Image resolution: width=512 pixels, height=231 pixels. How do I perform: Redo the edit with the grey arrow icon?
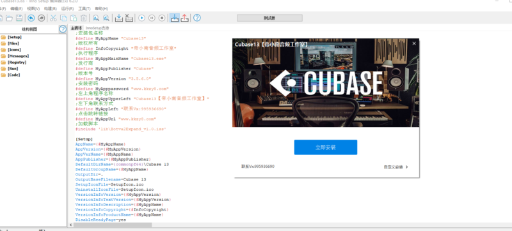click(x=41, y=18)
